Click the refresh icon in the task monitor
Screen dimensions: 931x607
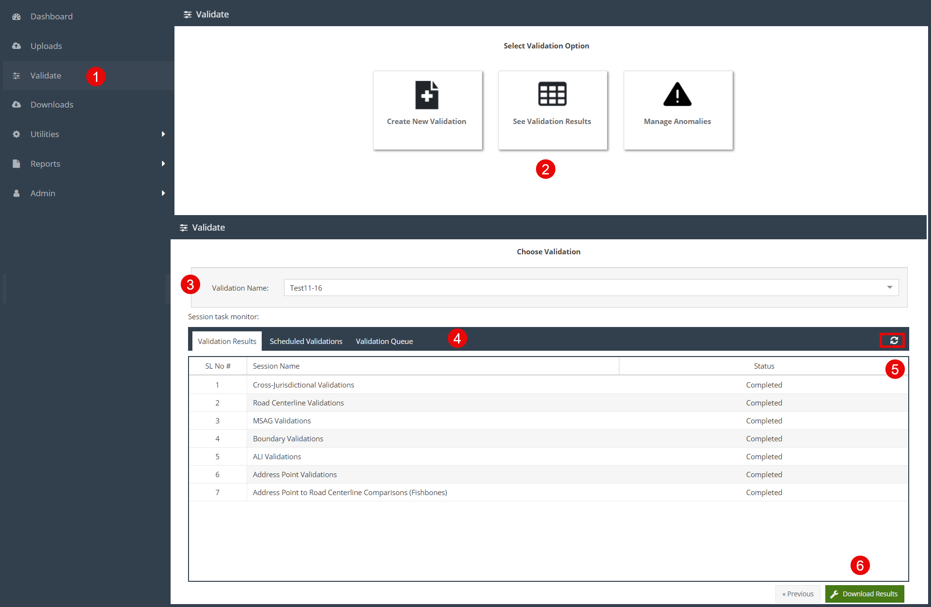coord(894,341)
